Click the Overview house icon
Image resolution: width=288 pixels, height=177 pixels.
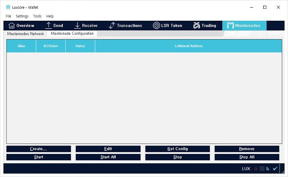click(x=12, y=26)
